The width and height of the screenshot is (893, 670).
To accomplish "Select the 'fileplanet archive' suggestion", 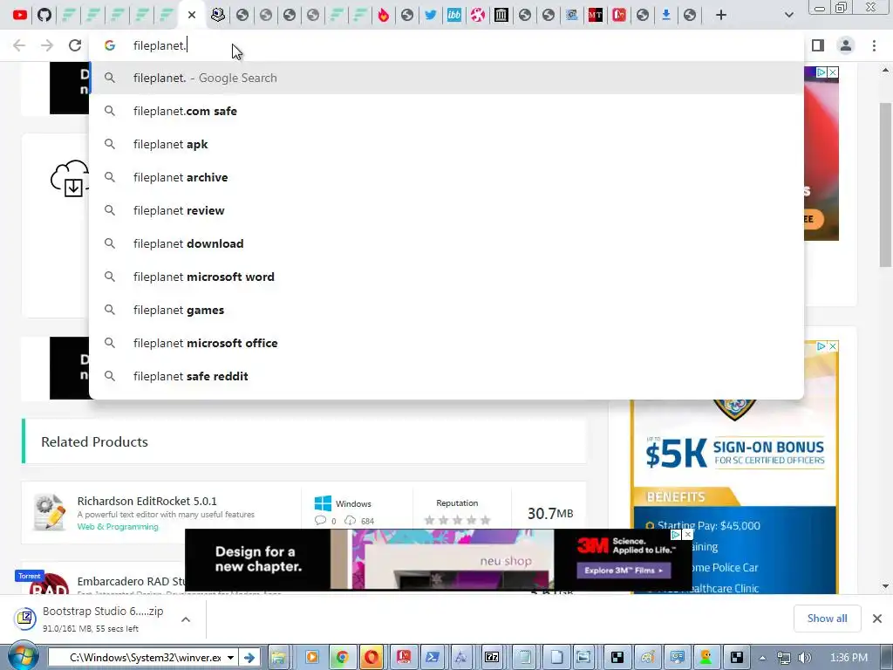I will 446,177.
